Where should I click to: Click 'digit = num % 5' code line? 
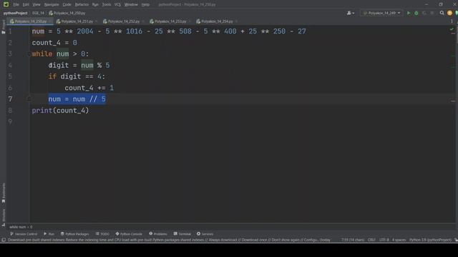(x=79, y=65)
